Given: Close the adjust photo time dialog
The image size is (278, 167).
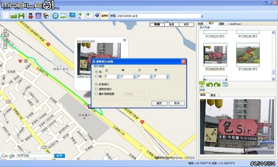Looking at the screenshot, I should click(x=183, y=61).
